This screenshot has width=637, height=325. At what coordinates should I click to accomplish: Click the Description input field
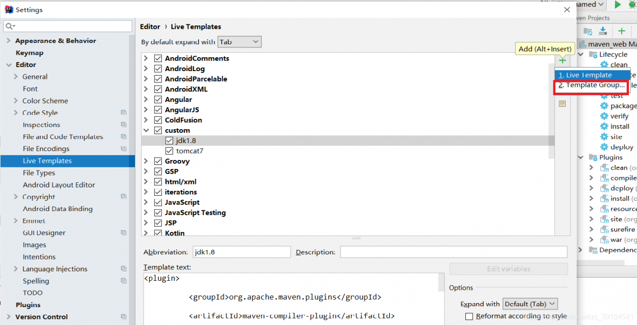tap(453, 252)
